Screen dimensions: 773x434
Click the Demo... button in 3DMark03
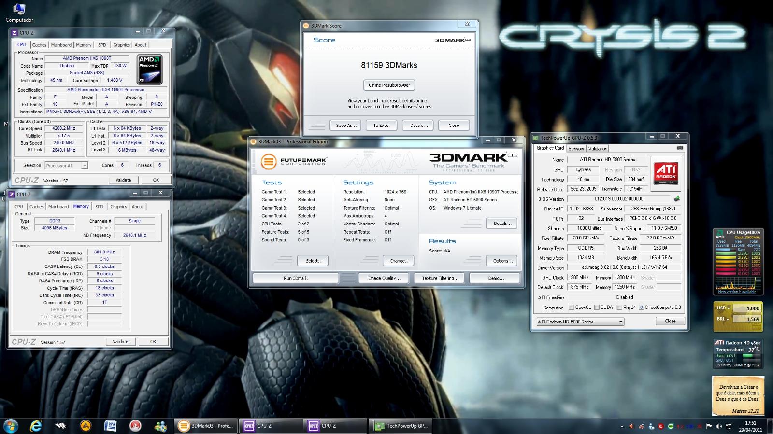point(496,278)
